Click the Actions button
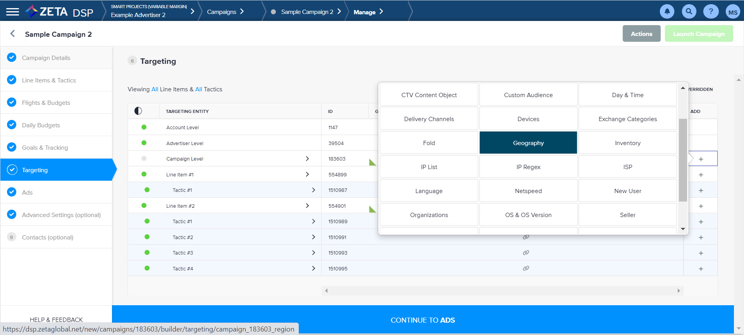This screenshot has height=335, width=744. click(641, 34)
